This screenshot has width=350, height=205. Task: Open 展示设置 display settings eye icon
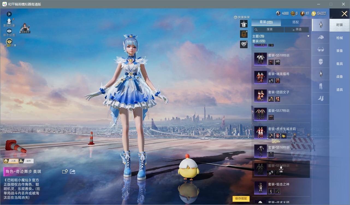point(9,31)
